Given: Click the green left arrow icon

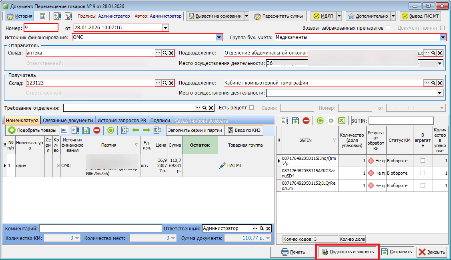Looking at the screenshot, I should (135, 130).
